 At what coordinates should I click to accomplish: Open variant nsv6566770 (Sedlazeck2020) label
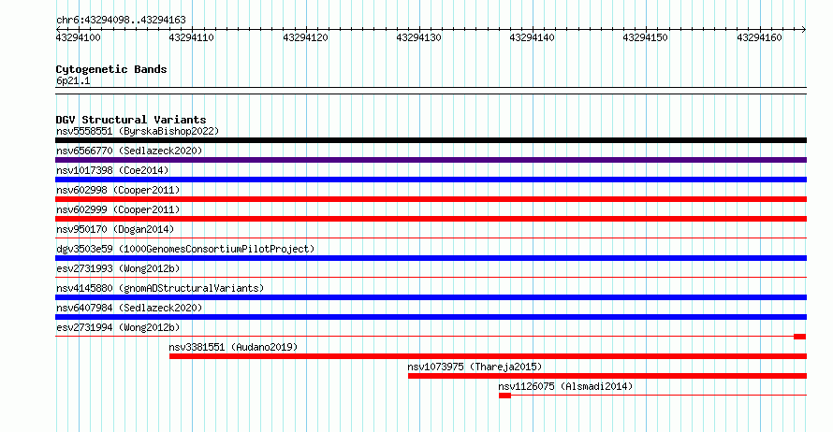[x=129, y=151]
